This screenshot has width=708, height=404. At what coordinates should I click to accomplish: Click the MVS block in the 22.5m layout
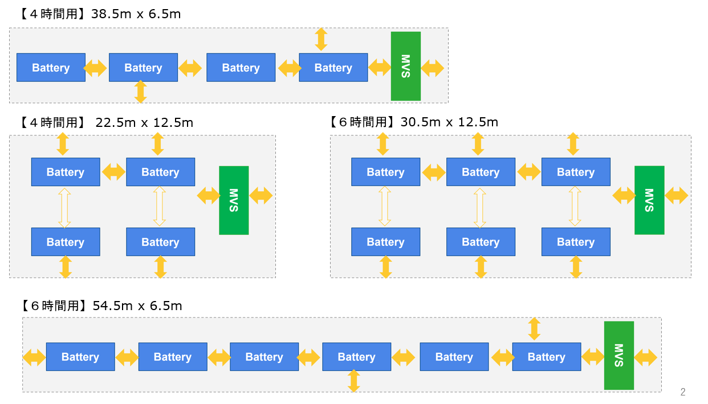pos(233,200)
